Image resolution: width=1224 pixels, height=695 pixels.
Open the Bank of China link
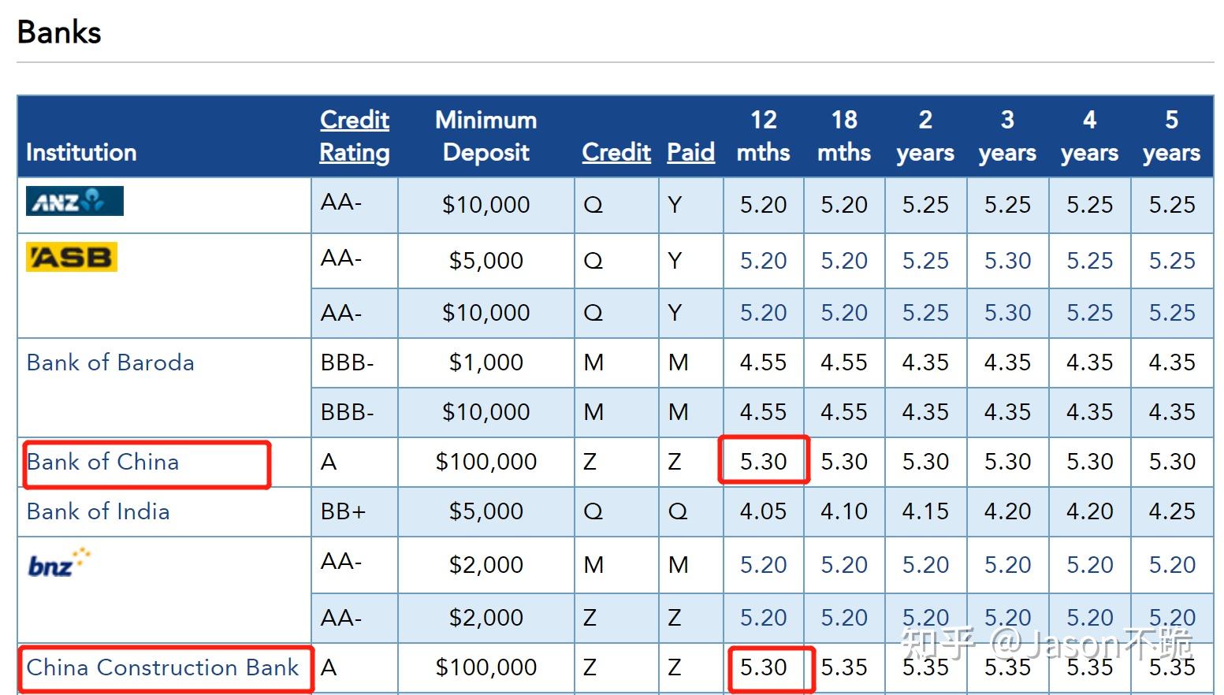(102, 462)
